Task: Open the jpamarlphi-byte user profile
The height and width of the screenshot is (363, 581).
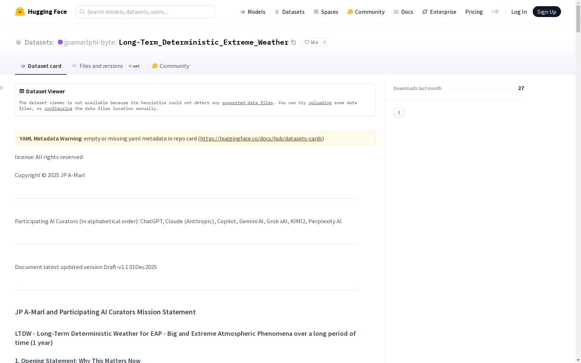Action: click(x=89, y=42)
